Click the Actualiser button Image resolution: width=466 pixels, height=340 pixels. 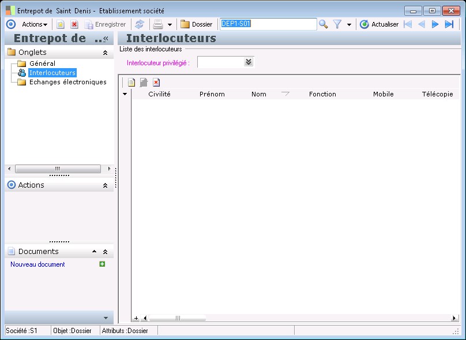pyautogui.click(x=379, y=24)
